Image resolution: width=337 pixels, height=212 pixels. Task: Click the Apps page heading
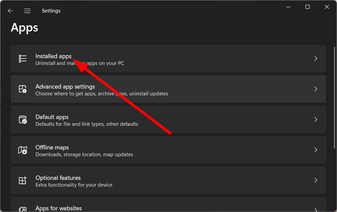(24, 28)
